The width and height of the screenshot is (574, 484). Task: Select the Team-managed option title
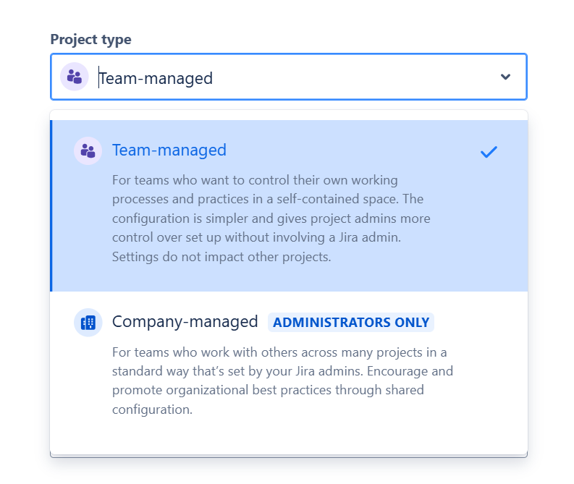click(x=169, y=150)
